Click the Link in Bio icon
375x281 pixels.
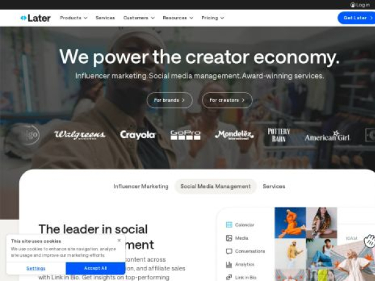[229, 277]
